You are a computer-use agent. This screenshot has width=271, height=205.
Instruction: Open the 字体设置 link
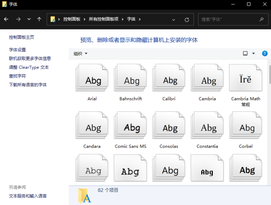pos(18,50)
